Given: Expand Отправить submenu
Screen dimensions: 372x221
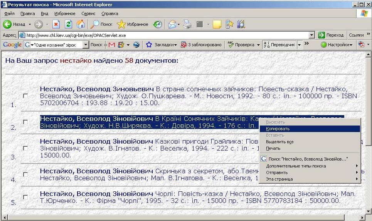Looking at the screenshot, I should (x=310, y=172).
